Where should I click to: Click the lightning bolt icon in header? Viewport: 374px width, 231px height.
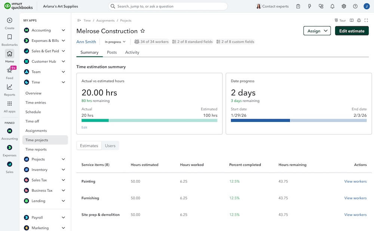tap(310, 6)
